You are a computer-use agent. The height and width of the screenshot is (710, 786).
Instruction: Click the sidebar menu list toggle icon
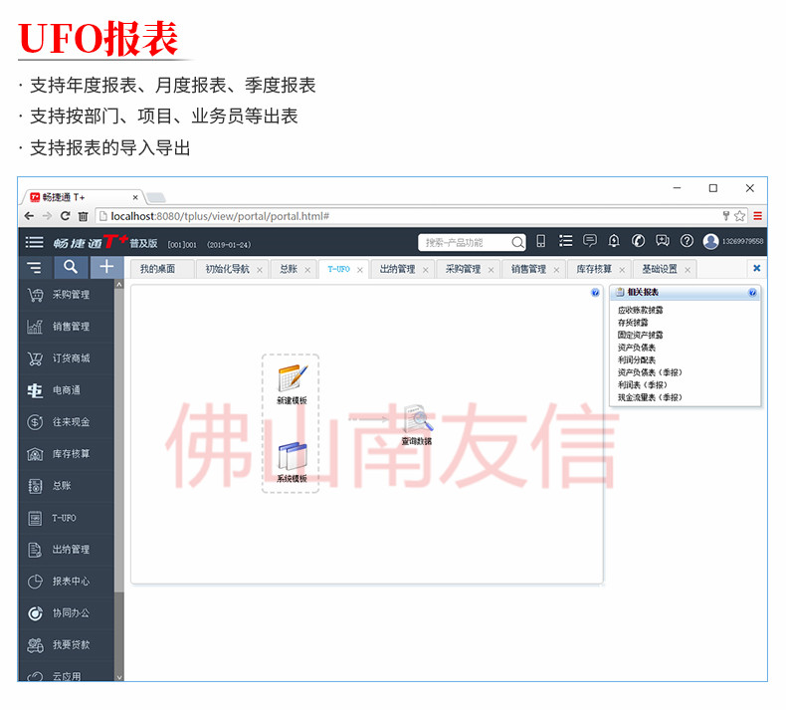(35, 268)
